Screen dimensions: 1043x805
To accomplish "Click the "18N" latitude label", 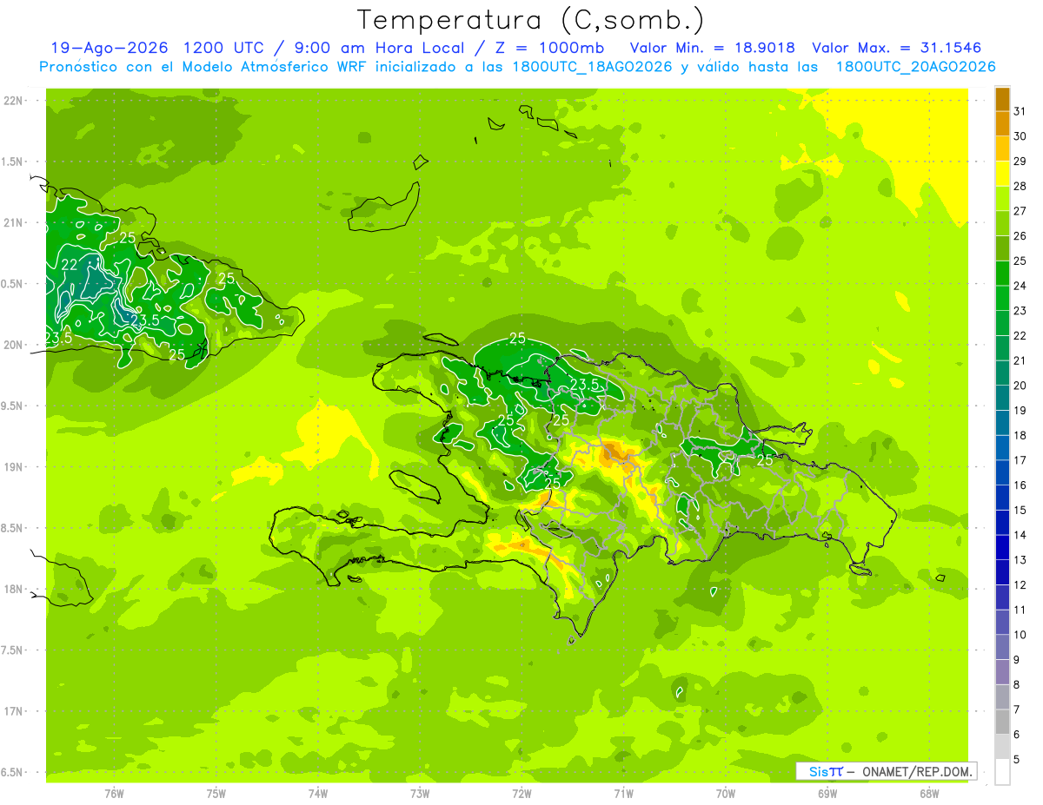I will (15, 589).
